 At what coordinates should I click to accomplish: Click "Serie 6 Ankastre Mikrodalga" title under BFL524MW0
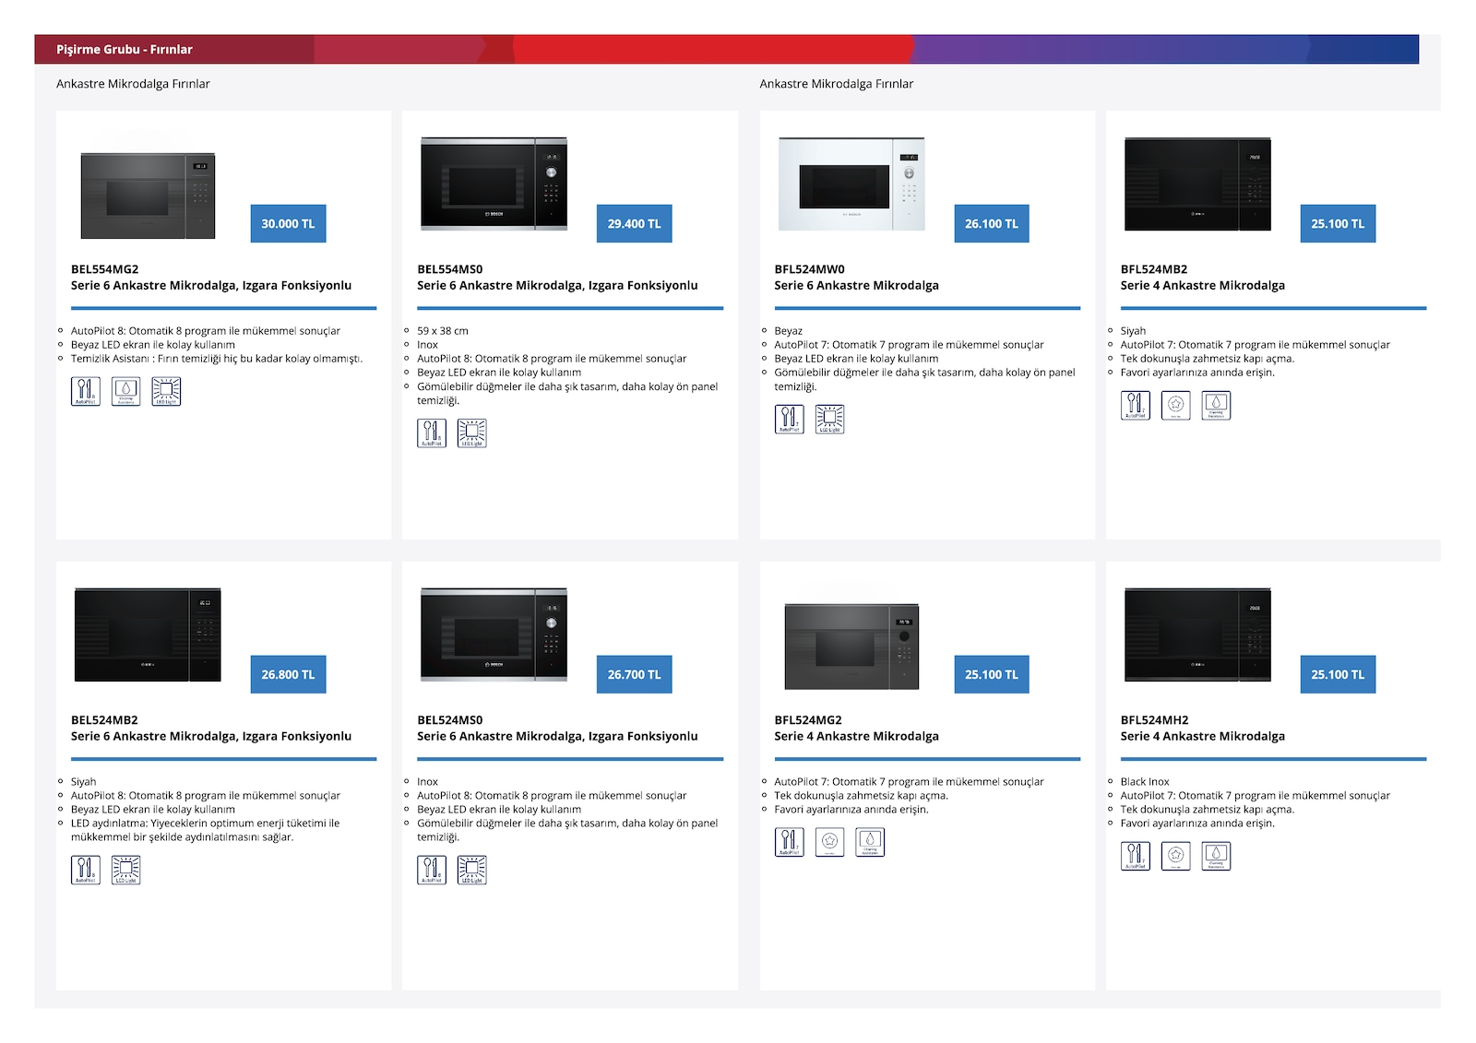click(x=856, y=286)
